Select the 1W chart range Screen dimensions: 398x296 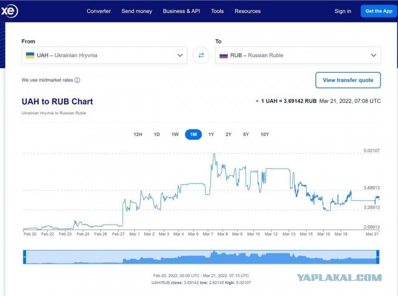[175, 135]
